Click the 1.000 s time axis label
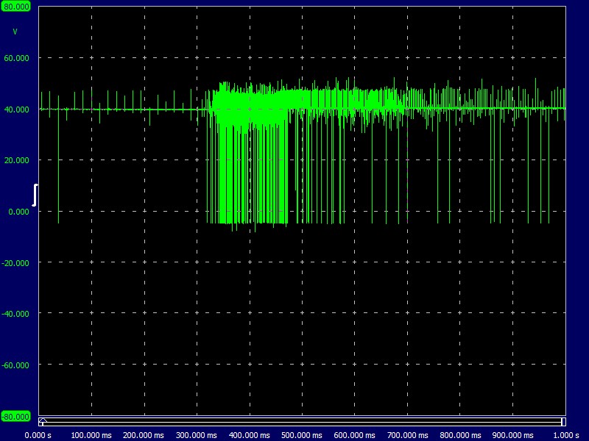The image size is (589, 441). 566,435
